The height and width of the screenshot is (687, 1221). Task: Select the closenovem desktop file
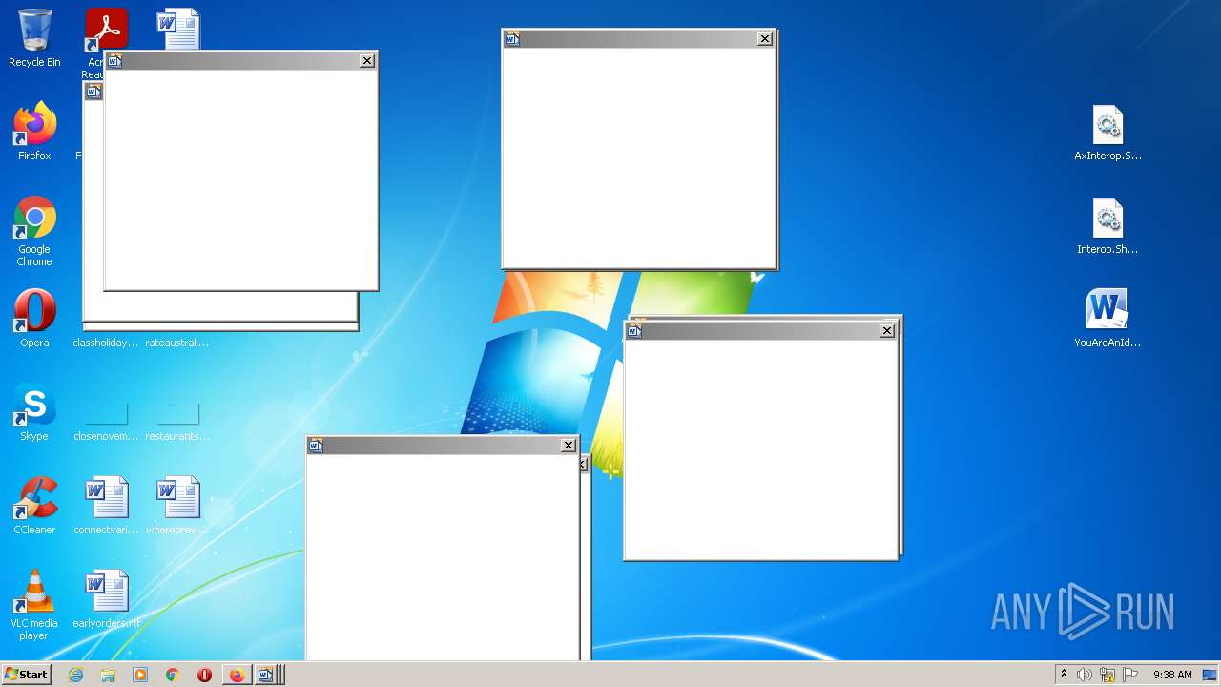point(106,420)
